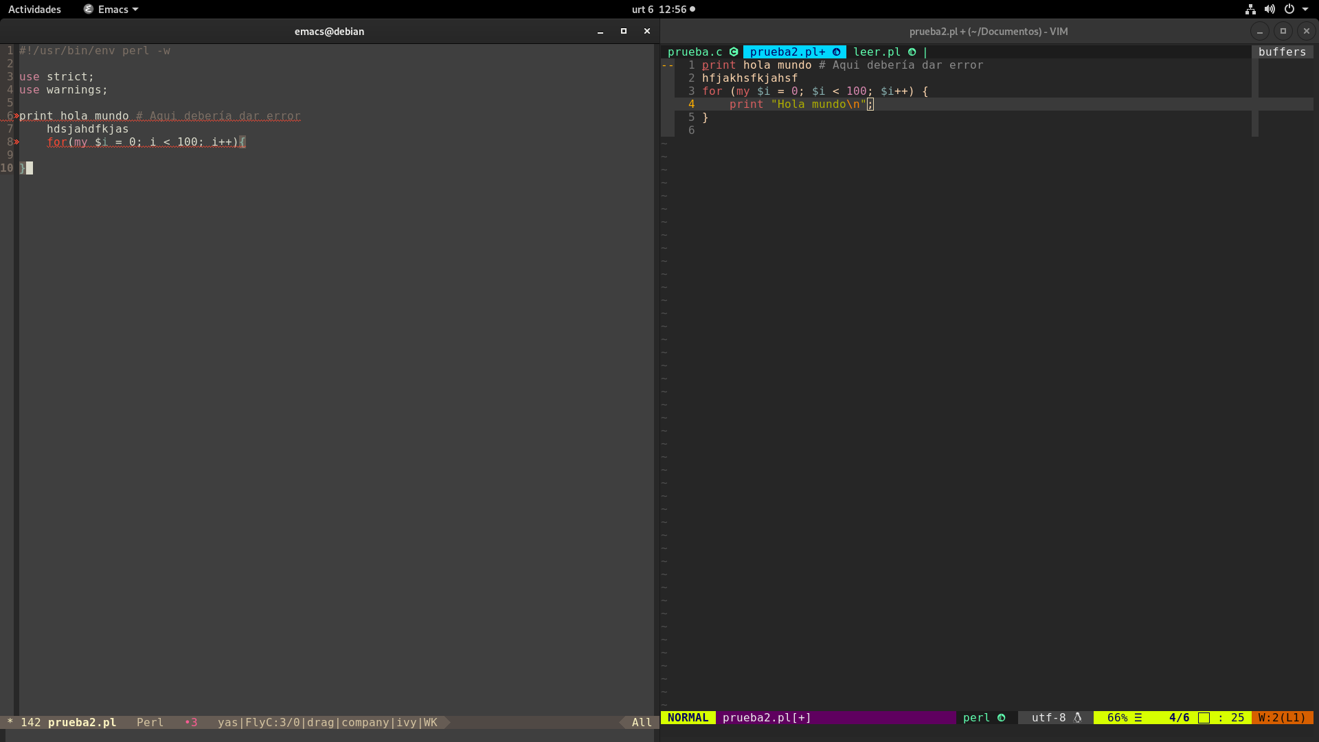Click the 142 buffer size in Emacs mode line
Screen dimensions: 1319x742
[x=30, y=722]
